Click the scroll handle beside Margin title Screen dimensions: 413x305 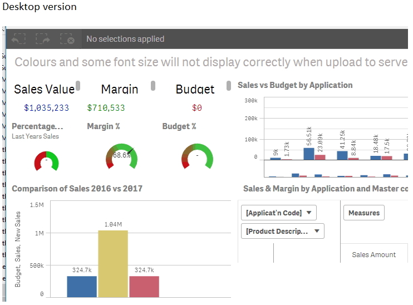click(x=153, y=86)
